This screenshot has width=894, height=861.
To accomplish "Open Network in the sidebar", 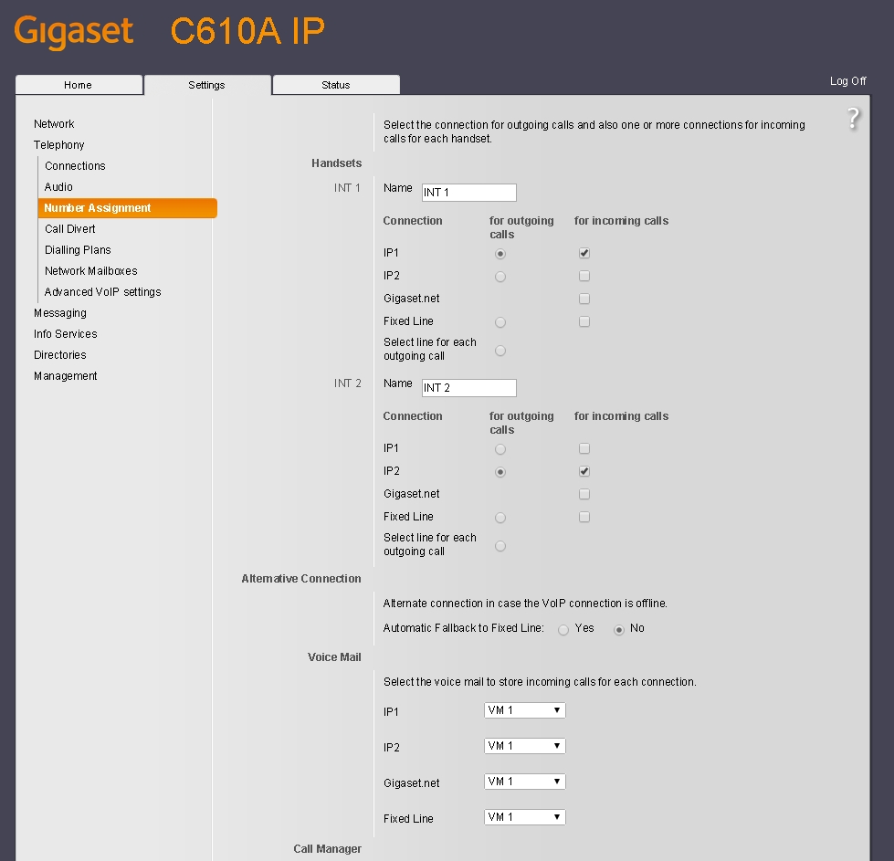I will 54,124.
